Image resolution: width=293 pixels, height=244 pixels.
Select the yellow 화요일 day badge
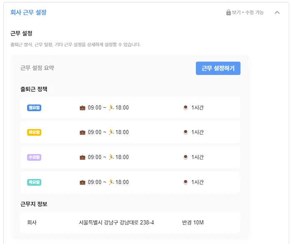tap(34, 132)
